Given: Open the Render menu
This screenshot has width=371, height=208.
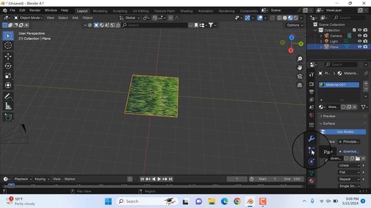Looking at the screenshot, I should [35, 10].
